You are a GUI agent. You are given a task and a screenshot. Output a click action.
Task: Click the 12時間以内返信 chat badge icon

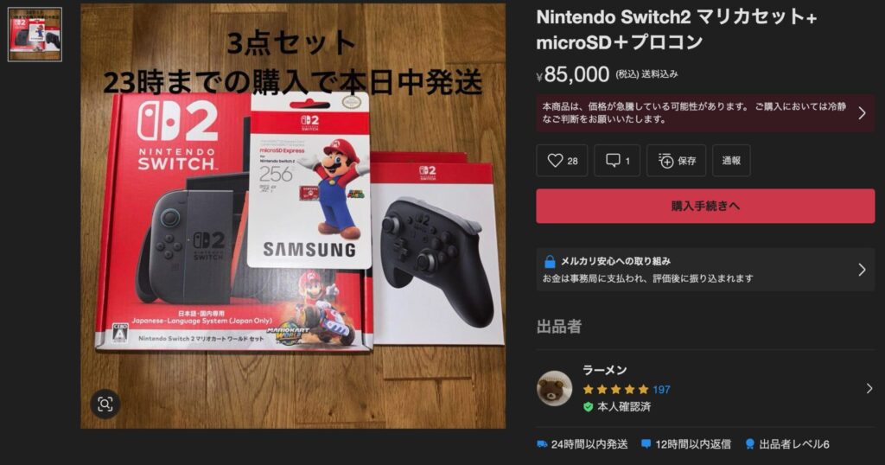click(646, 444)
